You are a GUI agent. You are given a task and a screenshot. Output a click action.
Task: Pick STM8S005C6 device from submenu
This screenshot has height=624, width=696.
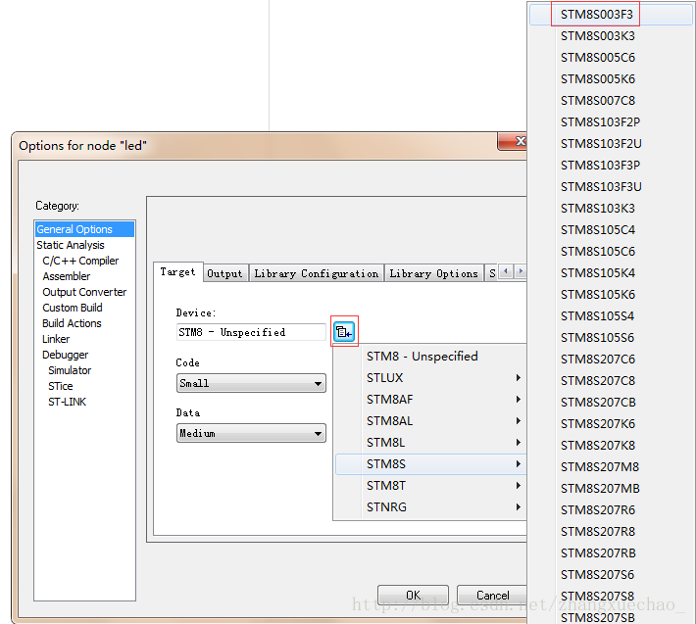coord(611,58)
